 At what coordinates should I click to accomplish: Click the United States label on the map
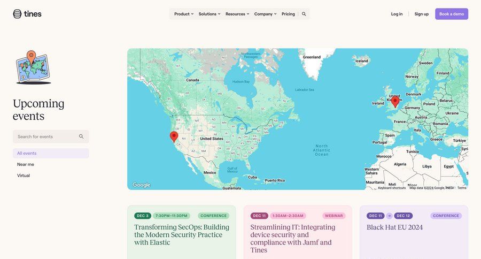tap(212, 139)
